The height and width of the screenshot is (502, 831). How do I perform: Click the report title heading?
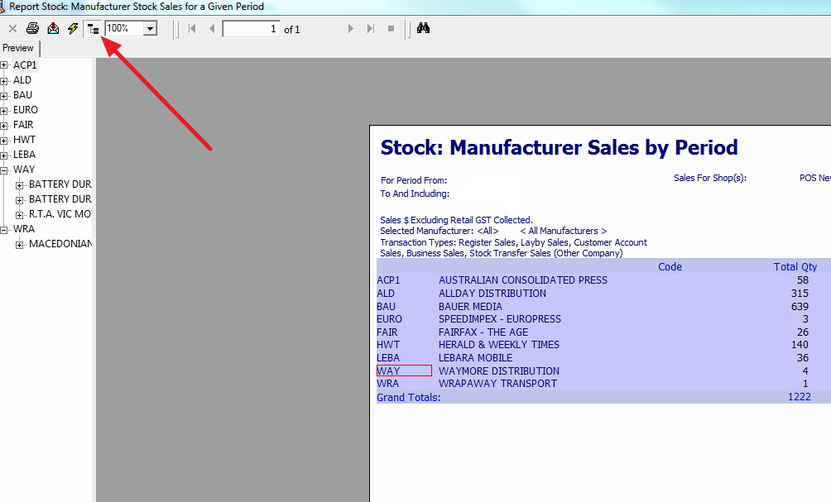pos(560,148)
